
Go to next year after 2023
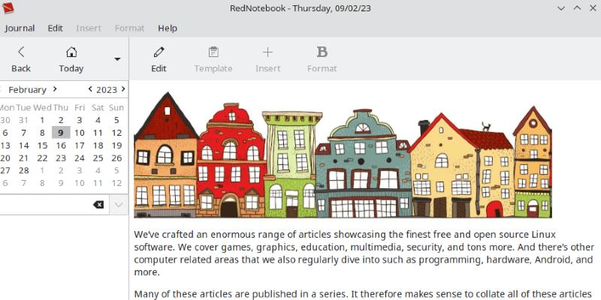[x=123, y=88]
